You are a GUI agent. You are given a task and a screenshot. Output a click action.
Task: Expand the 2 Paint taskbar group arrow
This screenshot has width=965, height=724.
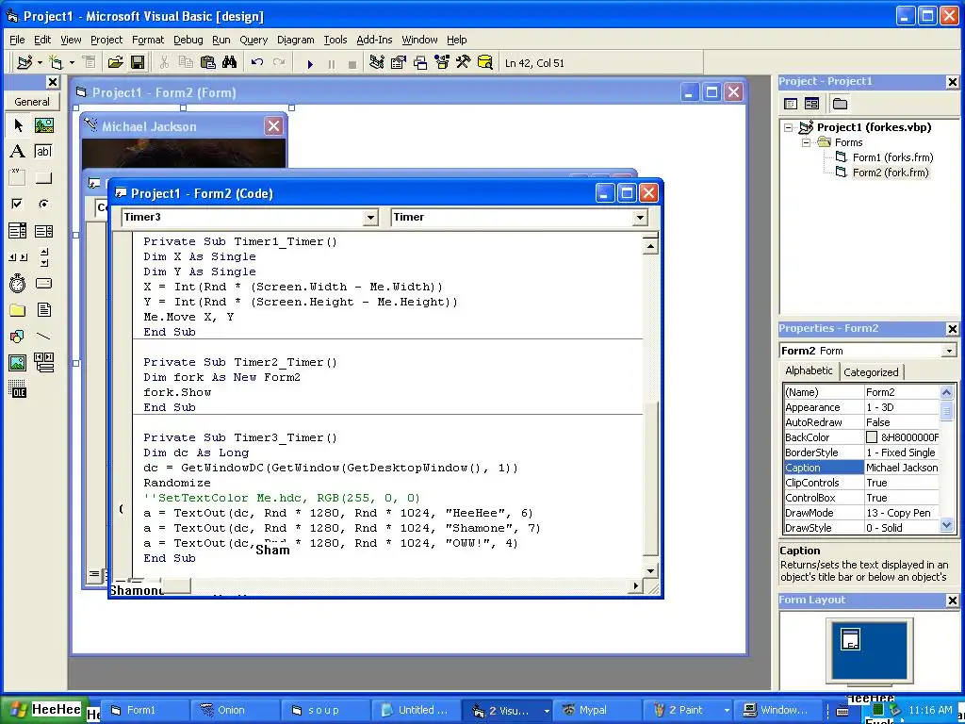point(727,711)
